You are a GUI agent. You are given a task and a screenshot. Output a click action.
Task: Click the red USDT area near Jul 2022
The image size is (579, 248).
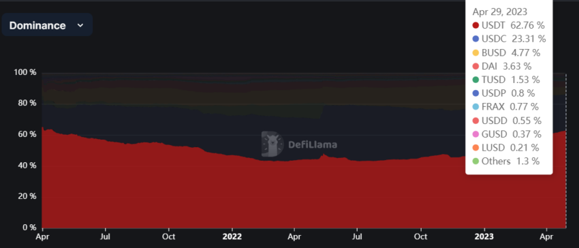pyautogui.click(x=357, y=196)
